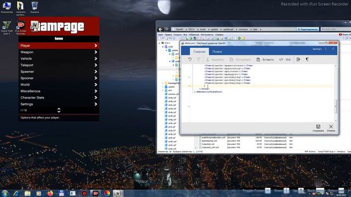Image resolution: width=351 pixels, height=197 pixels.
Task: Select common in the breadcrumb path
Action: coord(243,29)
